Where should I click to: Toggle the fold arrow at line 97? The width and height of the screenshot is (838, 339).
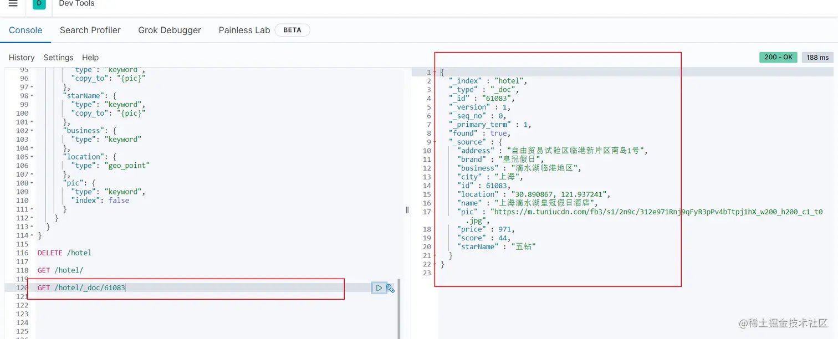(x=32, y=87)
